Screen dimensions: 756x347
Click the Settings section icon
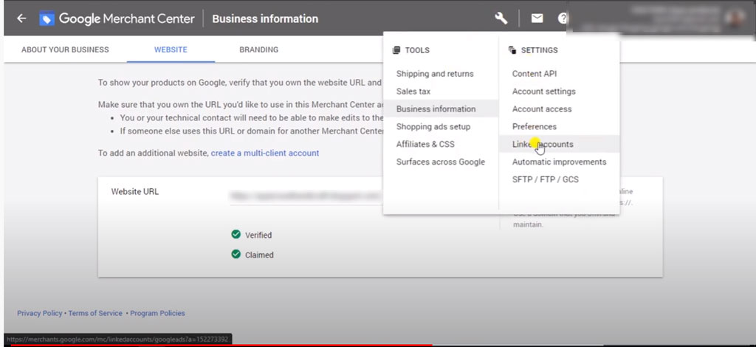point(512,50)
